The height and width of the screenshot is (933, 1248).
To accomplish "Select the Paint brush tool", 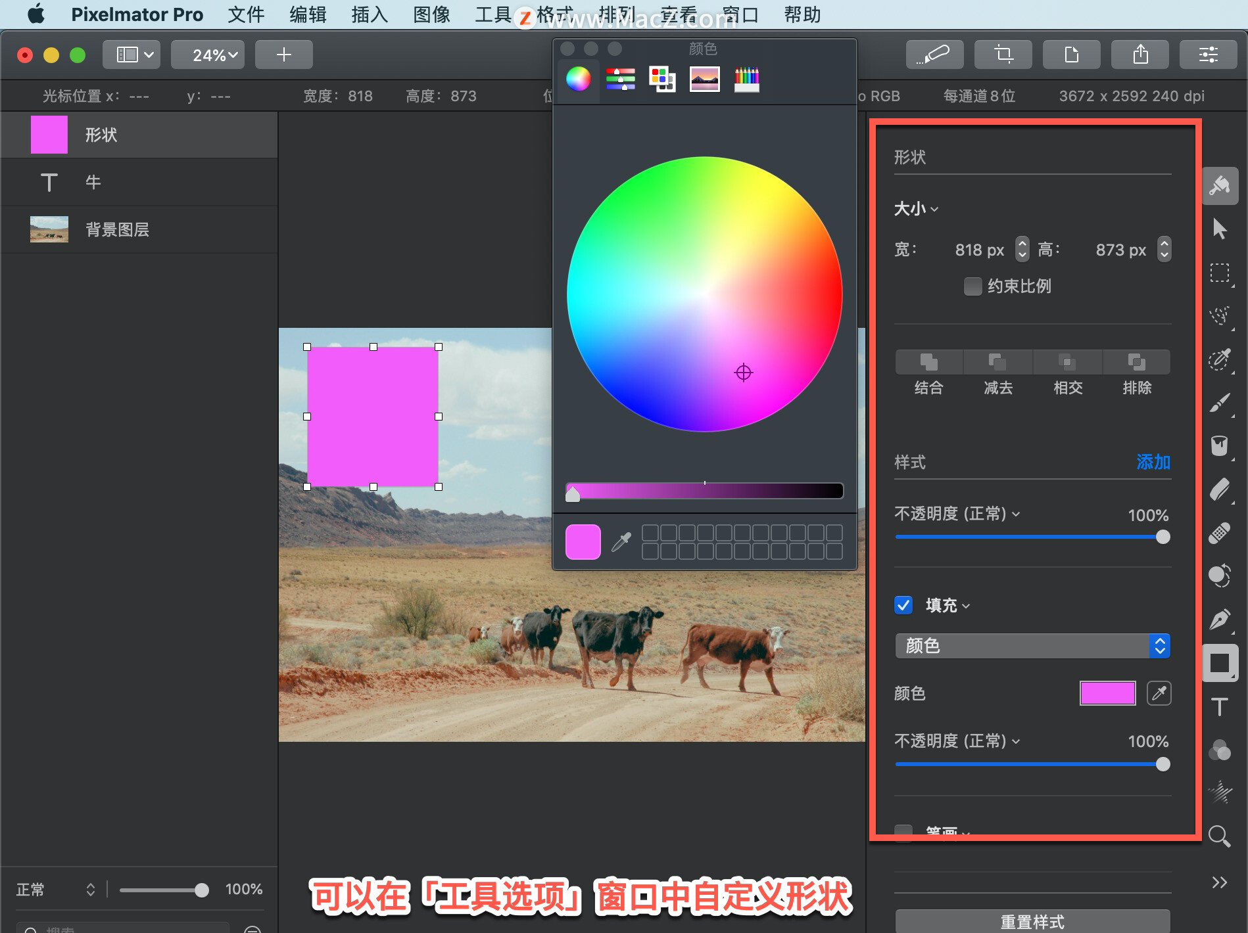I will pos(1220,403).
